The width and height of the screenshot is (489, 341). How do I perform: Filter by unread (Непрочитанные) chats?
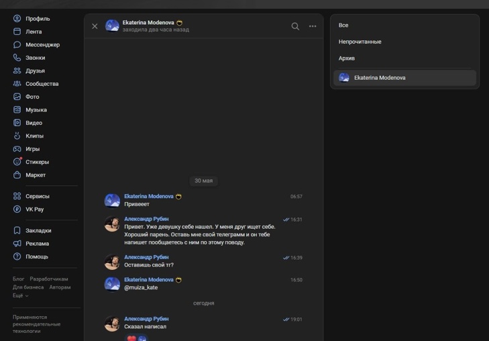(360, 42)
